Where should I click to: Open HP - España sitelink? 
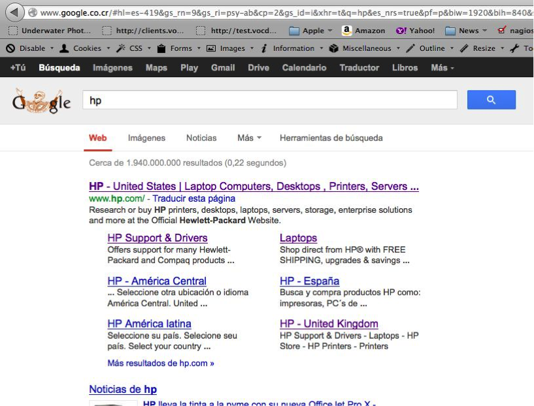[x=310, y=281]
